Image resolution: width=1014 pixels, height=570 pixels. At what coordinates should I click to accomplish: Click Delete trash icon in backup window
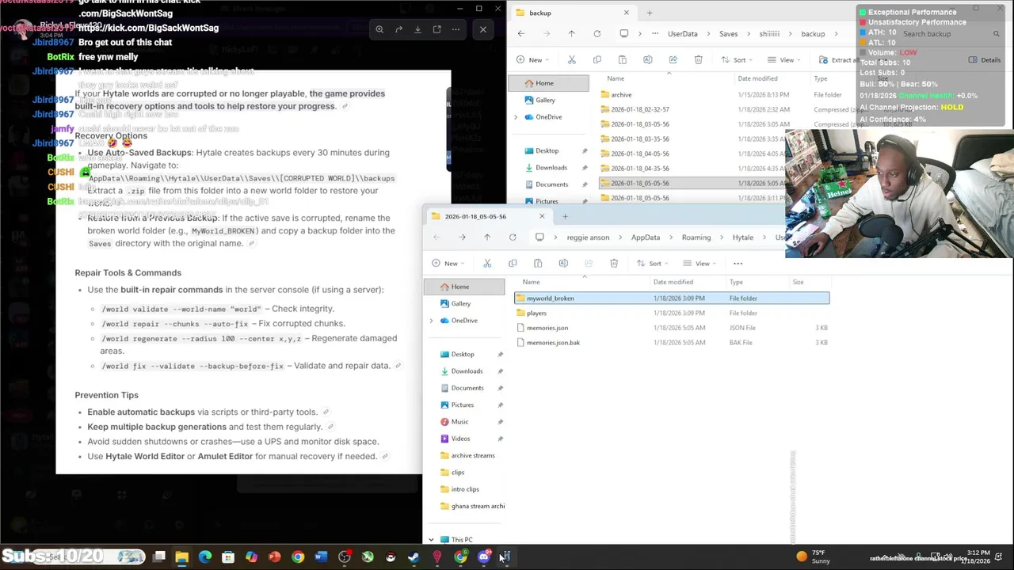point(698,59)
